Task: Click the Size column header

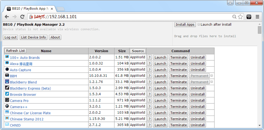Action: coord(122,51)
